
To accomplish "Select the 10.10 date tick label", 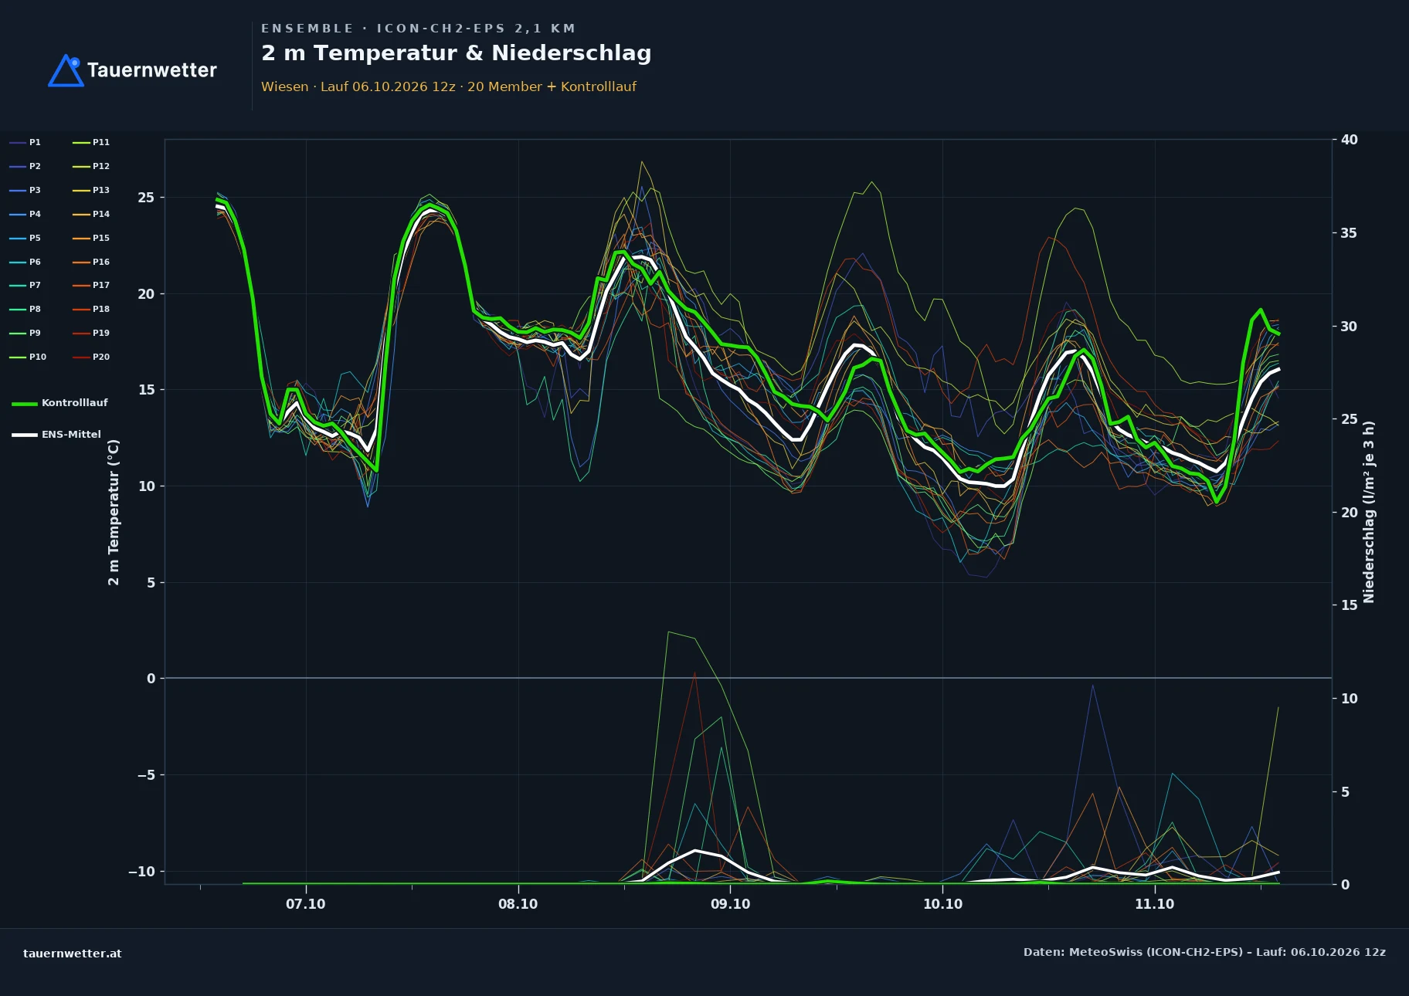I will coord(943,904).
